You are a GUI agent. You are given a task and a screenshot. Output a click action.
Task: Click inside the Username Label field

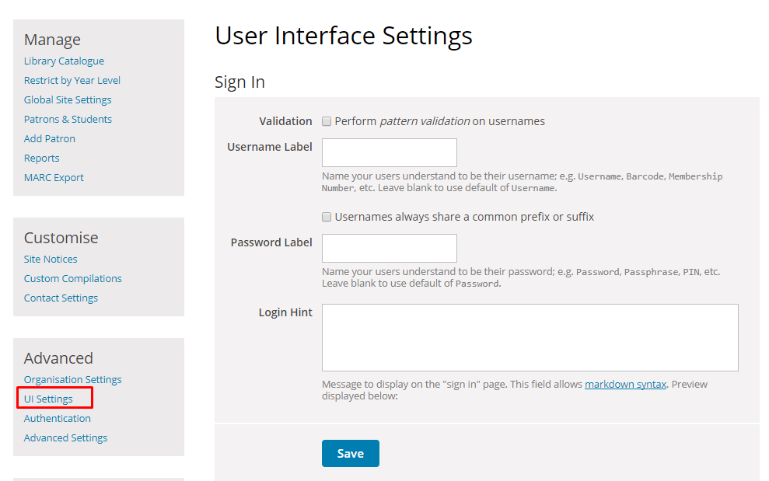click(x=389, y=152)
